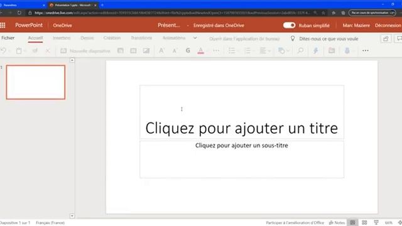Click the Undo arrow icon
The width and height of the screenshot is (402, 226).
click(x=4, y=51)
